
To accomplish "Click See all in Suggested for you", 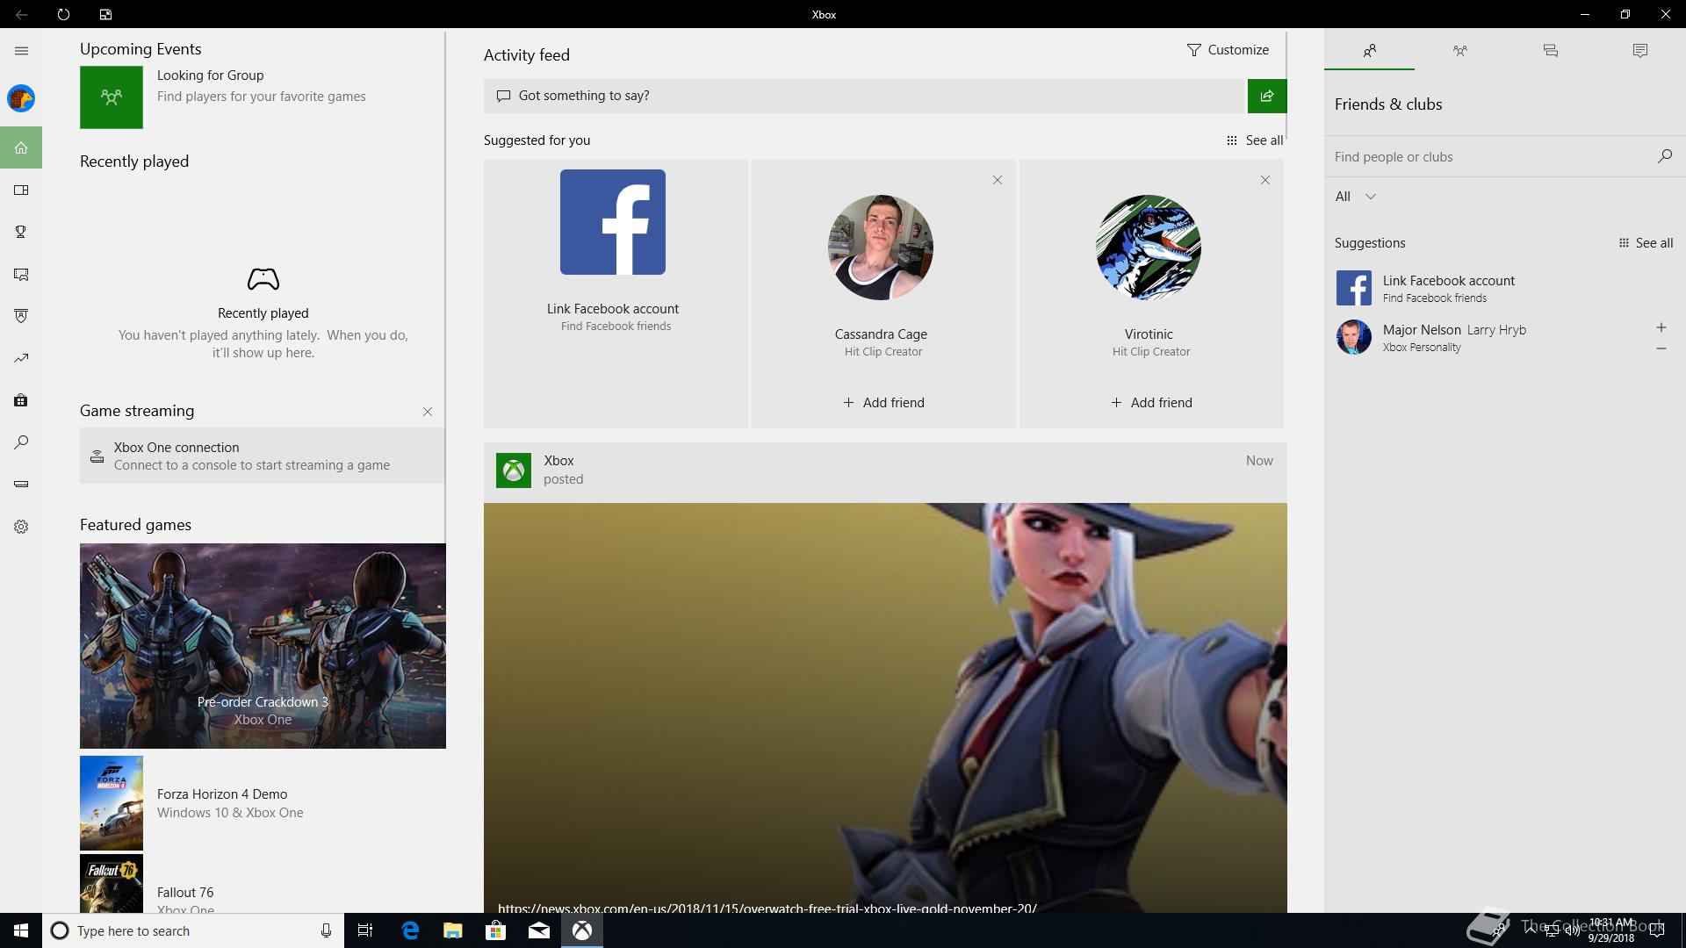I will pos(1255,140).
